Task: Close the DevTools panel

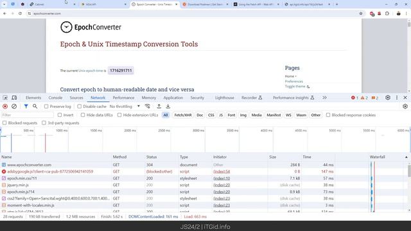Action: pos(405,98)
